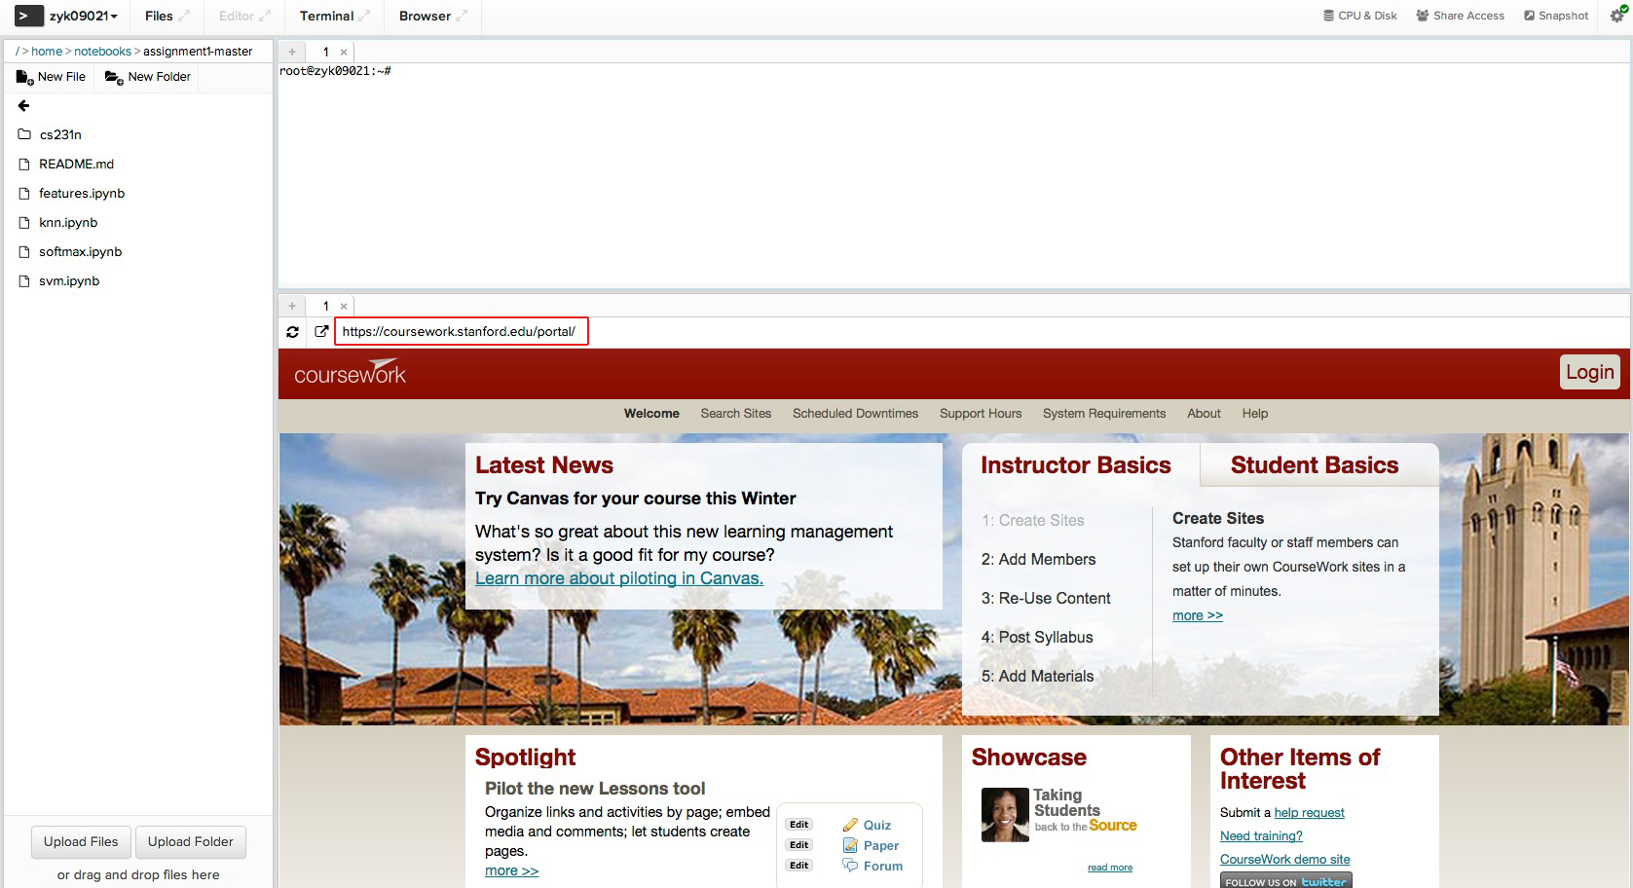
Task: Select Welcome in coursework navigation
Action: [x=651, y=414]
